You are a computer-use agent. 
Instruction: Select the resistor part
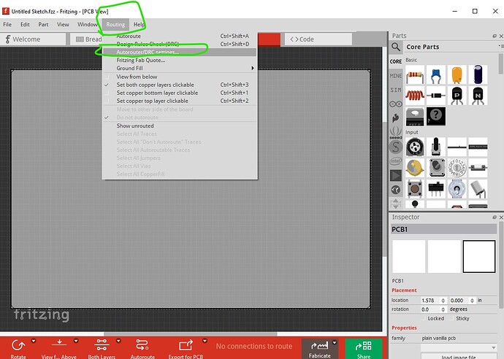point(415,76)
